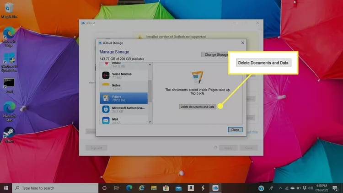
Task: Open Internet Explorer from the taskbar
Action: coord(141,188)
